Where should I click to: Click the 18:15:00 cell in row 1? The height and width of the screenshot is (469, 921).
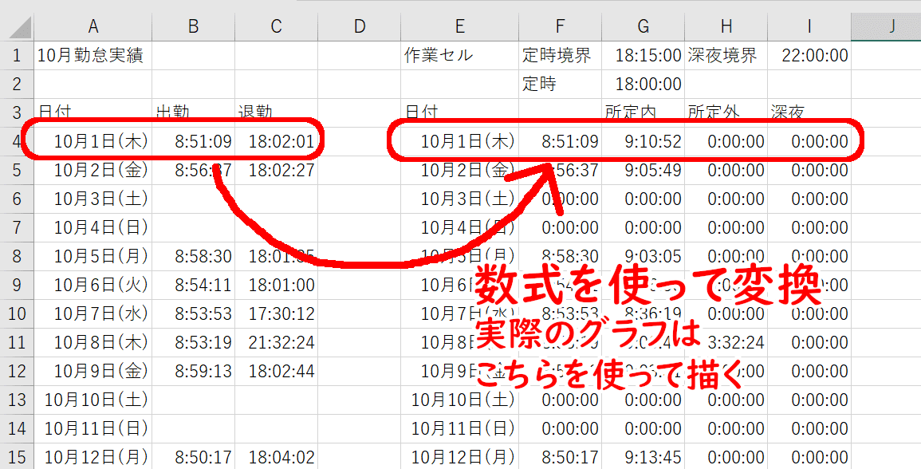tap(643, 56)
